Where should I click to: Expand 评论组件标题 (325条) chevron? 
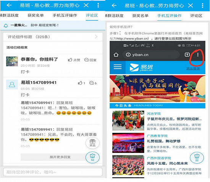tap(96, 37)
